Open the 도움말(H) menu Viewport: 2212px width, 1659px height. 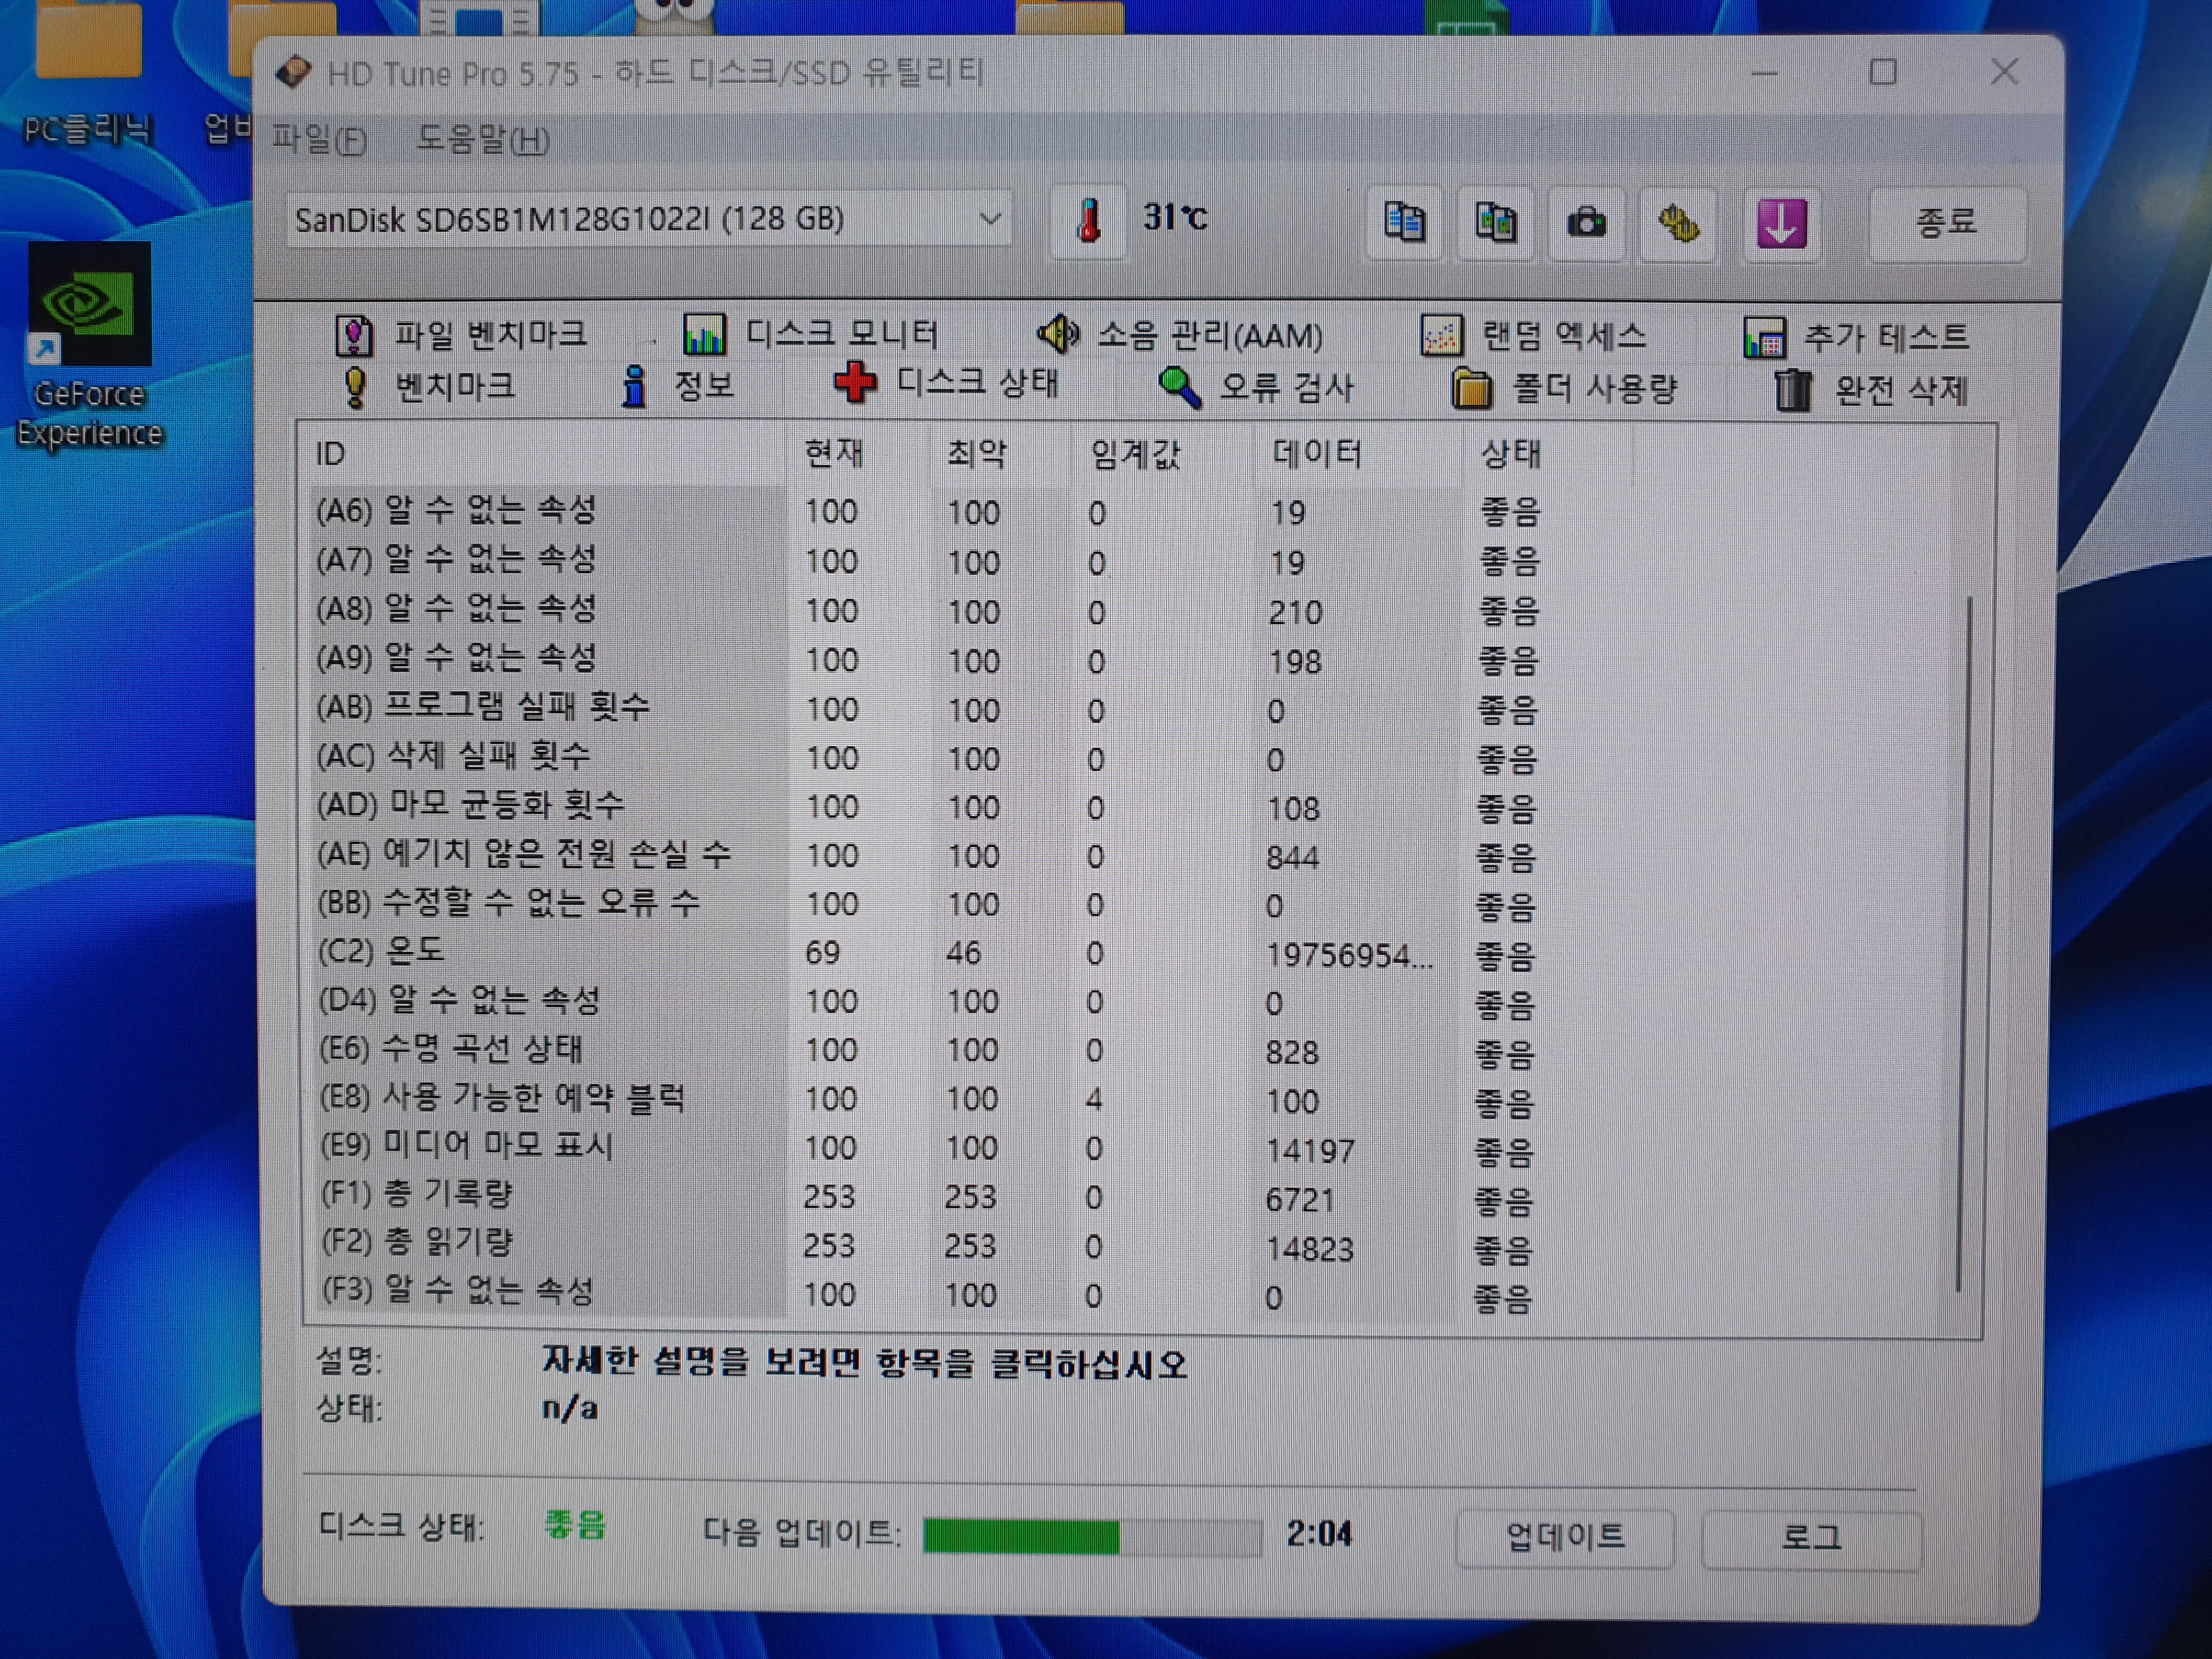[x=483, y=139]
